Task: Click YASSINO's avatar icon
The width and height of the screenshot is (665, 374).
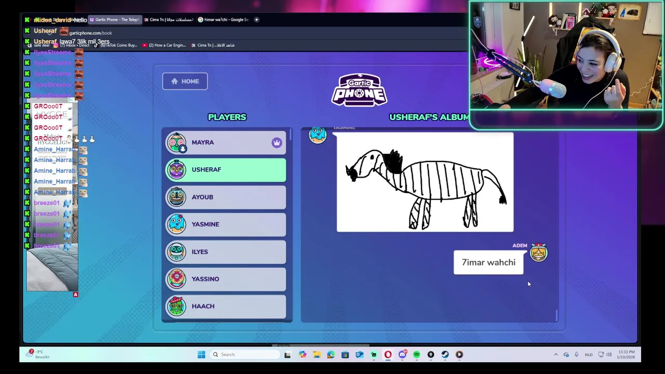Action: (x=177, y=279)
